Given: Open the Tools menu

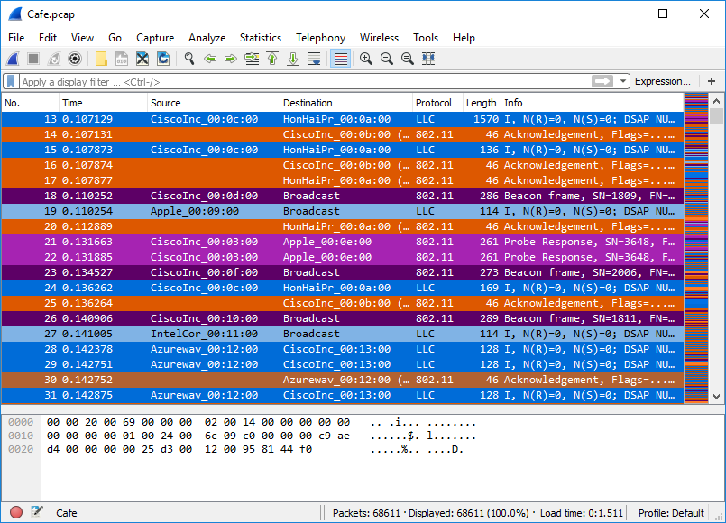Looking at the screenshot, I should pos(426,38).
